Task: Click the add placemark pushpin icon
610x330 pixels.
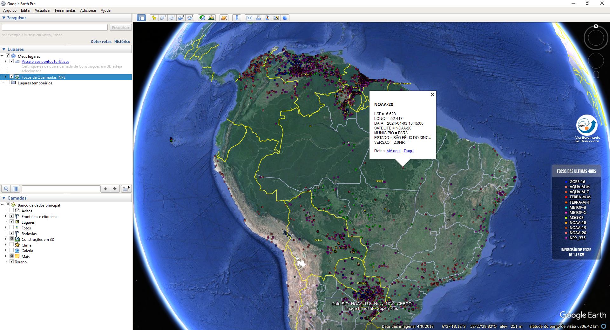Action: (154, 18)
